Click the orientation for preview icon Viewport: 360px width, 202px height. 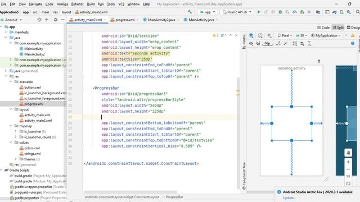pos(260,35)
